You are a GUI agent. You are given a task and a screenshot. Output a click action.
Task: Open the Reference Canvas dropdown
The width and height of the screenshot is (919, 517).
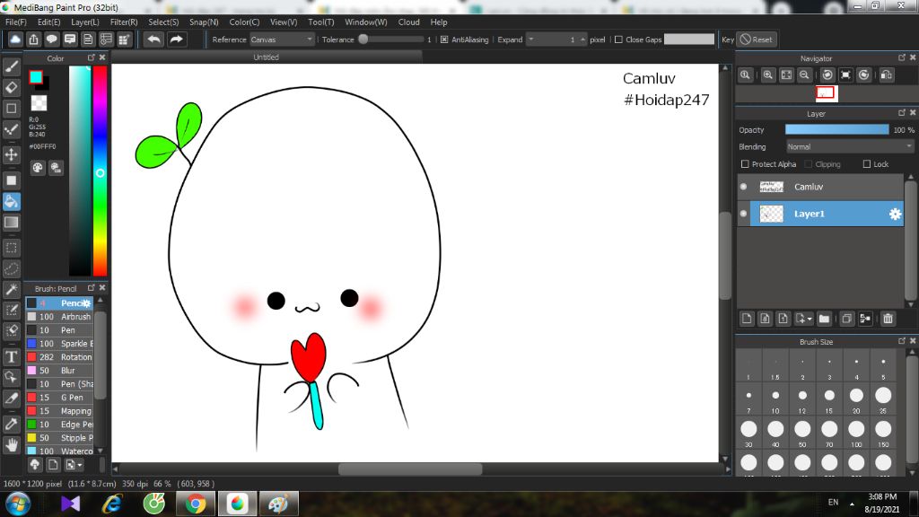point(282,39)
